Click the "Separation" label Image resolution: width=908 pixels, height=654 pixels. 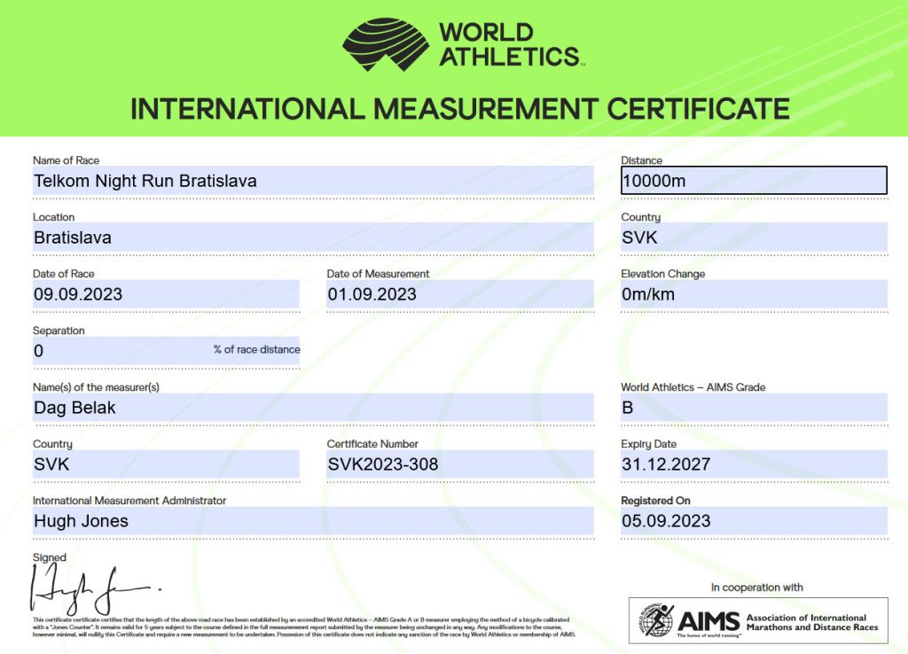pos(59,331)
